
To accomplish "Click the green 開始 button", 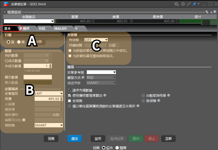I will [136, 138].
